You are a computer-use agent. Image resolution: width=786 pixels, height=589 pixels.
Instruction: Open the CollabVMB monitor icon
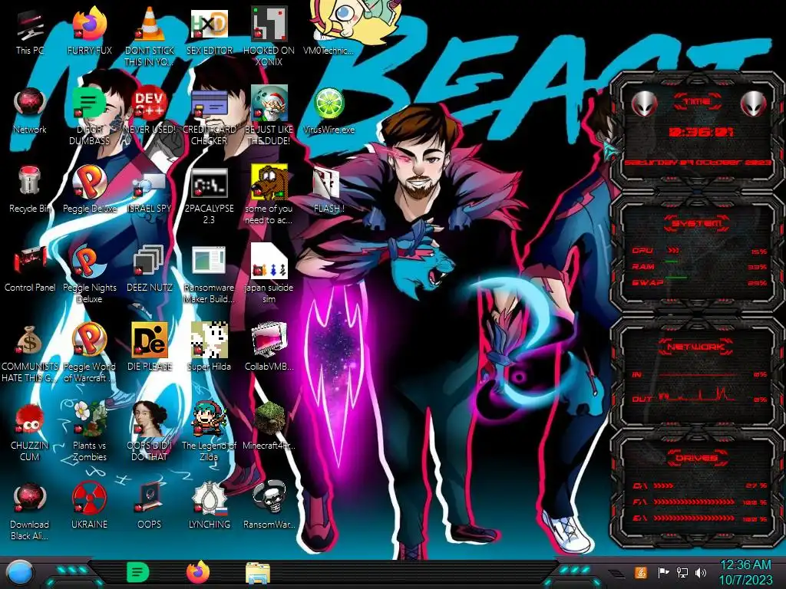(x=269, y=341)
